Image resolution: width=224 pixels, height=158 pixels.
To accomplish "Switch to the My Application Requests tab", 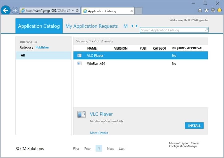I will click(91, 26).
